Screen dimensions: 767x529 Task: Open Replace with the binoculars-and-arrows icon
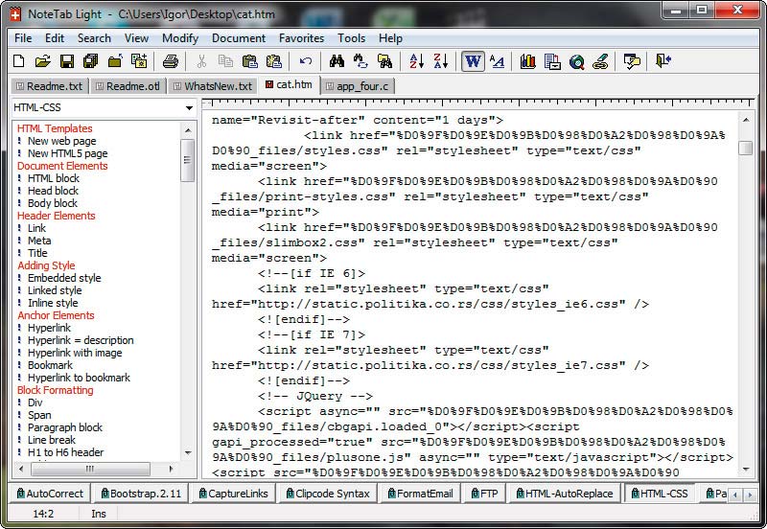click(x=360, y=61)
